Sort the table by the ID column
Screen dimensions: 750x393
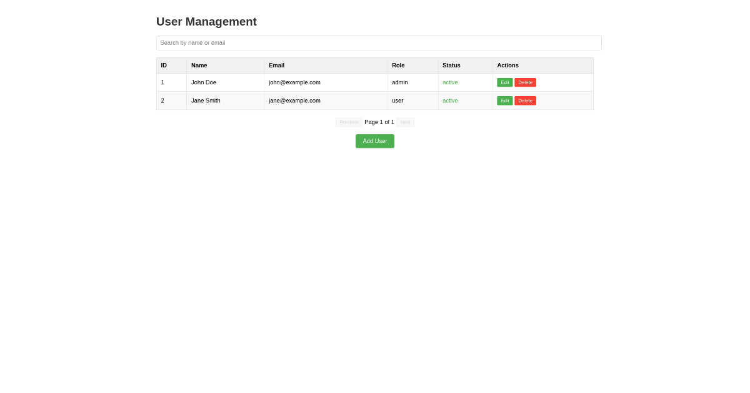[x=164, y=65]
